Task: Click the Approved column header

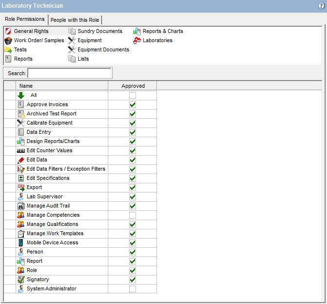Action: pyautogui.click(x=133, y=86)
